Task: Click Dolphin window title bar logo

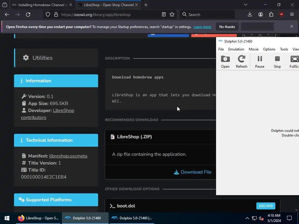Action: coord(221,41)
